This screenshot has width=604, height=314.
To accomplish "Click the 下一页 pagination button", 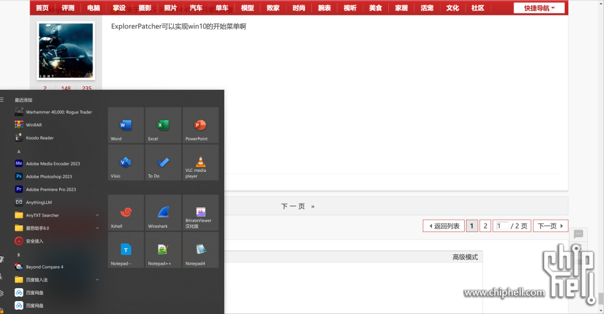I will [x=550, y=226].
